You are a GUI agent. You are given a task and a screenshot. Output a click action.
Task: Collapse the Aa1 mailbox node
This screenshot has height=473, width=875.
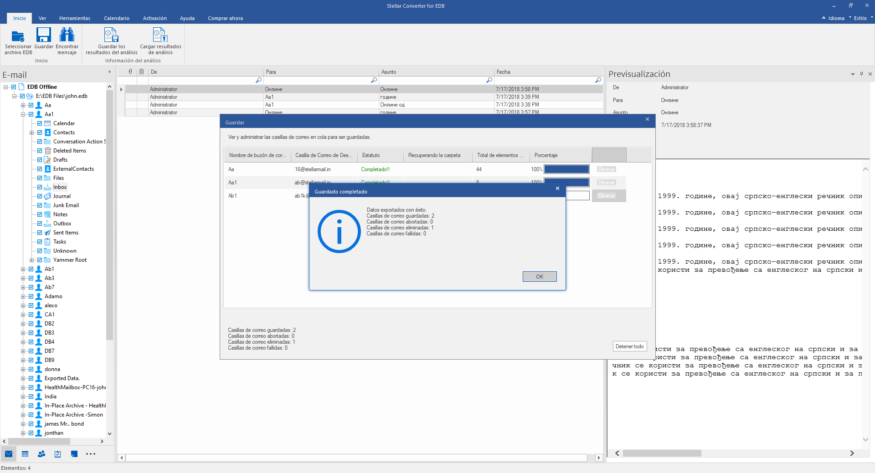coord(23,114)
